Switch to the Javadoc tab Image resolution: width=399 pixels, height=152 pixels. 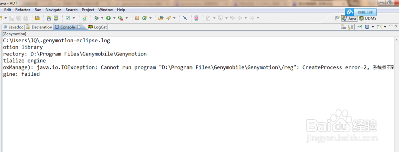[14, 27]
